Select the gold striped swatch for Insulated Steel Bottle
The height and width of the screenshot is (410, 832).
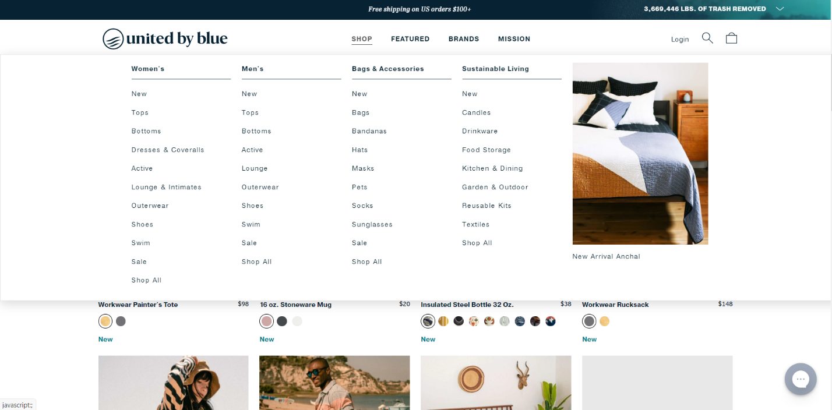tap(443, 321)
